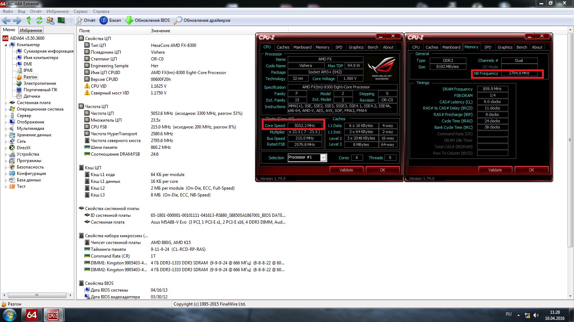Open About tab in CPU-Z window showing Memory timings
This screenshot has width=574, height=322.
(537, 47)
